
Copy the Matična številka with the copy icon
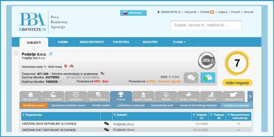tap(60, 81)
